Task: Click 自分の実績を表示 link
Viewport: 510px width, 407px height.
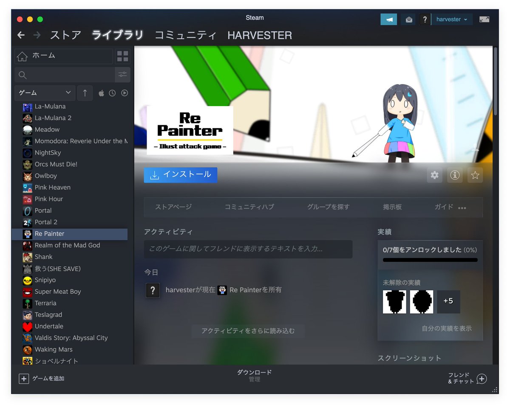Action: pos(447,328)
